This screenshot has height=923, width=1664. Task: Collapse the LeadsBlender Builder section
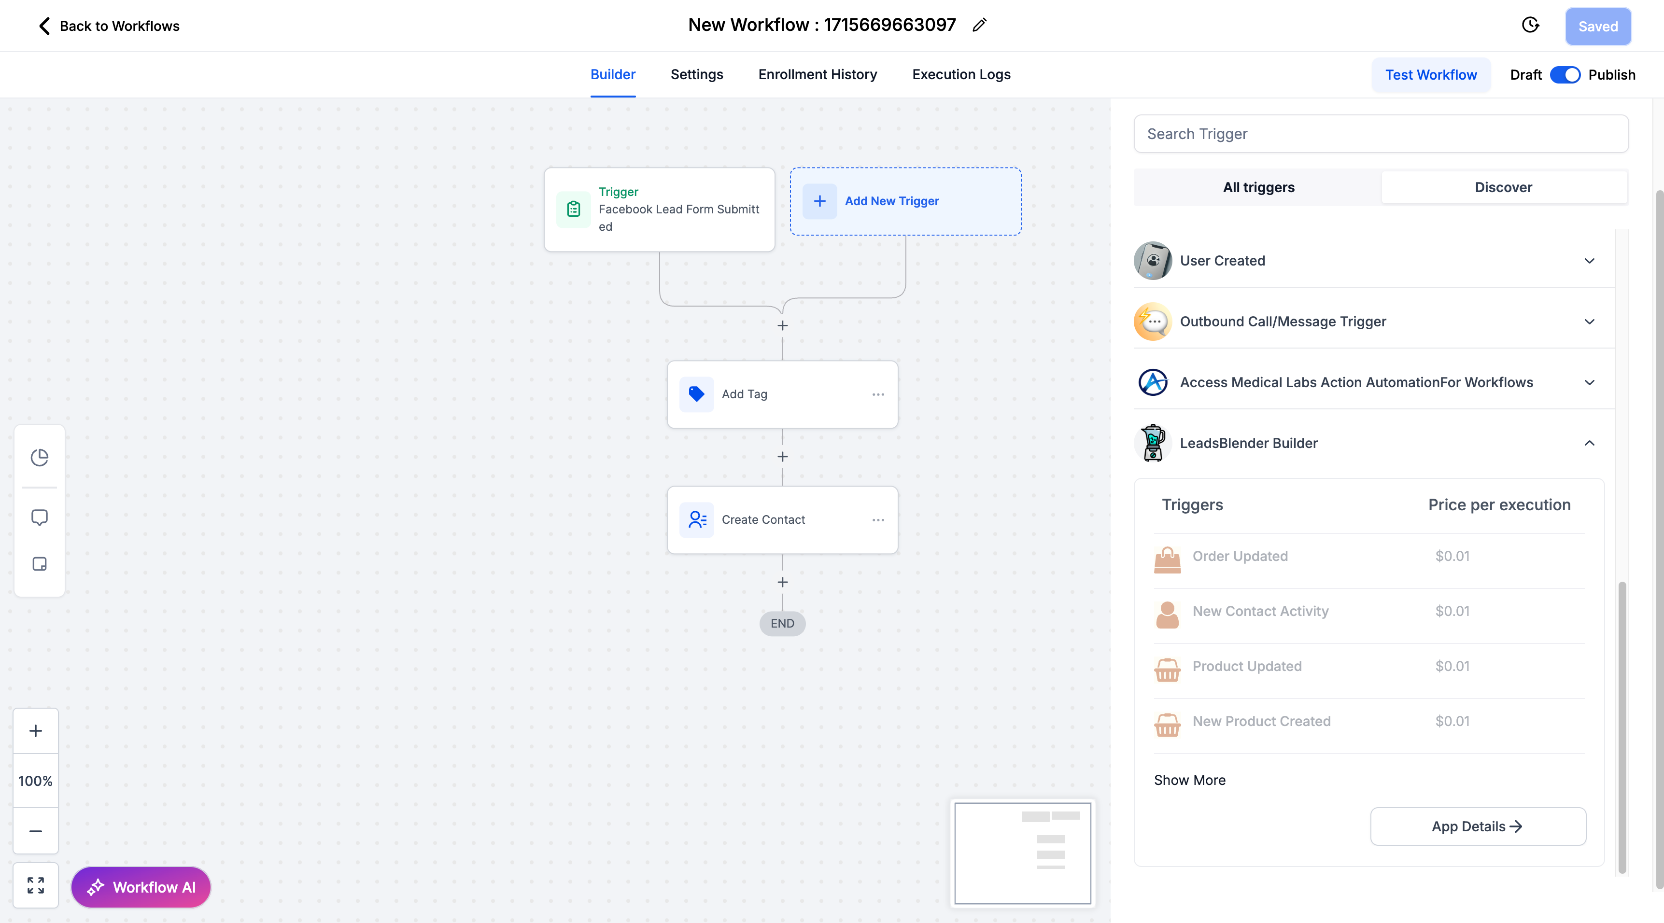[x=1589, y=443]
